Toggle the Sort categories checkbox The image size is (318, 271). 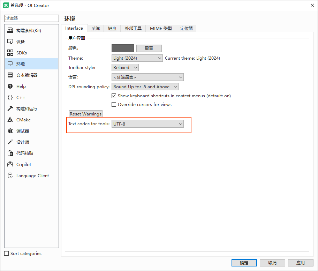point(7,254)
